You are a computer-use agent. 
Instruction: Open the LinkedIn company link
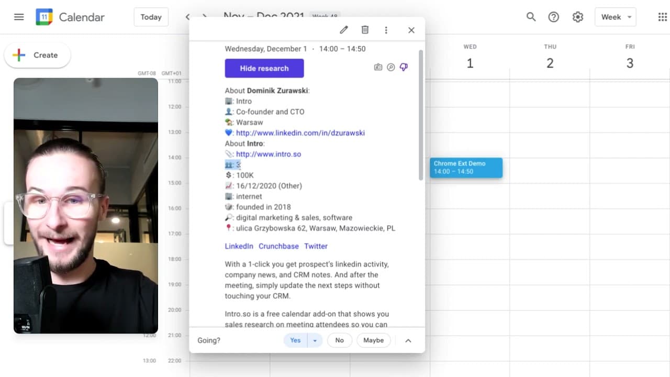pos(239,246)
